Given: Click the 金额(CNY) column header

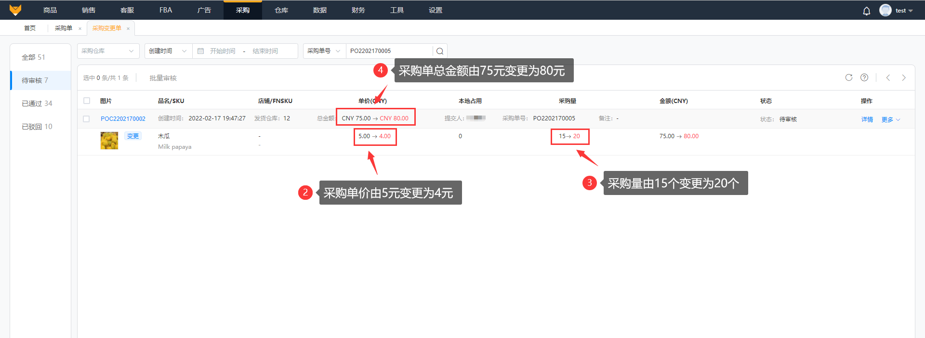Looking at the screenshot, I should [x=674, y=101].
